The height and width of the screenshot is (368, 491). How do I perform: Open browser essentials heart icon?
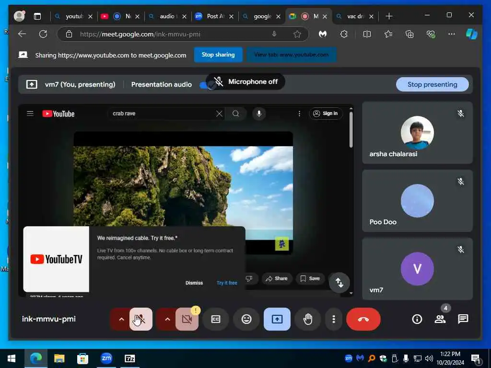coord(431,34)
